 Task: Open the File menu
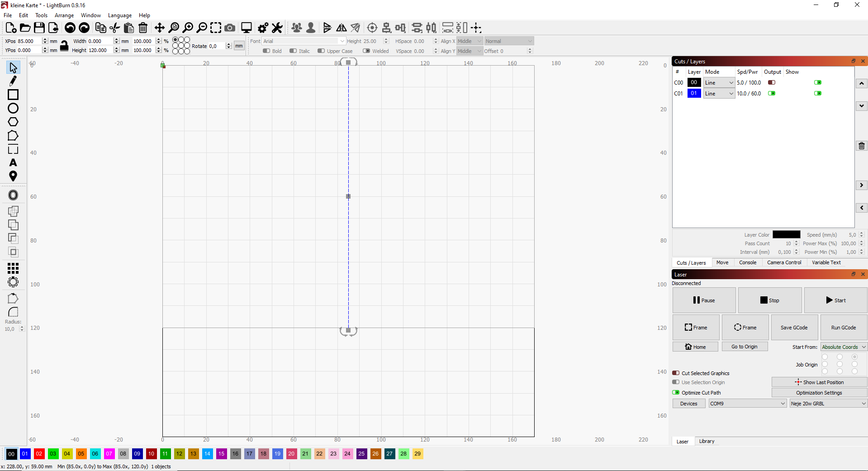point(8,15)
